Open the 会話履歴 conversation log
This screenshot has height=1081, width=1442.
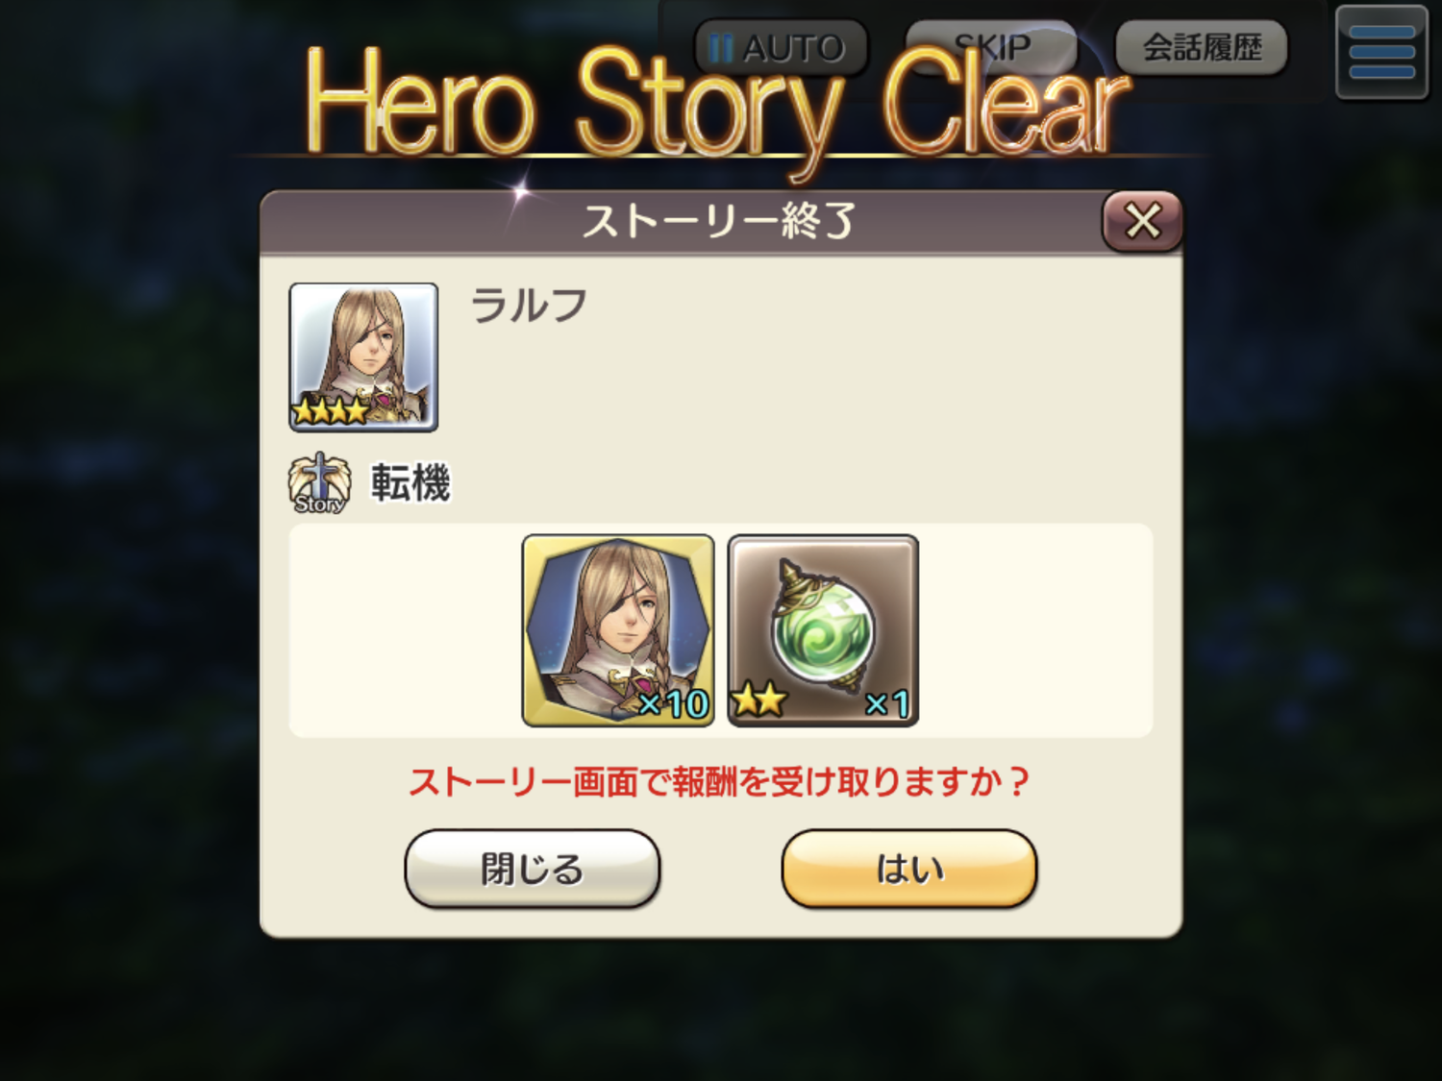(x=1202, y=47)
